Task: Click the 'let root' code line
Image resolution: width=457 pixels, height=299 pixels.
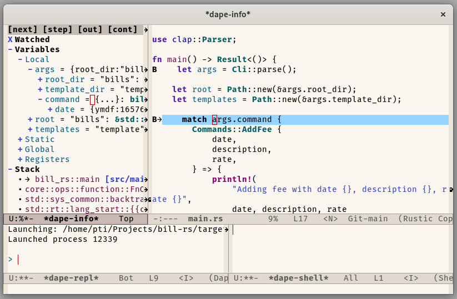Action: (x=264, y=89)
